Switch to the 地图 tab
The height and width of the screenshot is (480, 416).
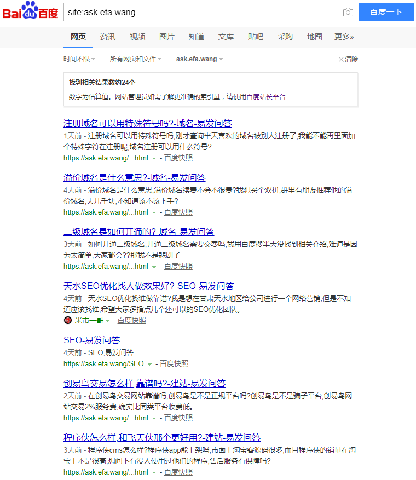click(314, 37)
